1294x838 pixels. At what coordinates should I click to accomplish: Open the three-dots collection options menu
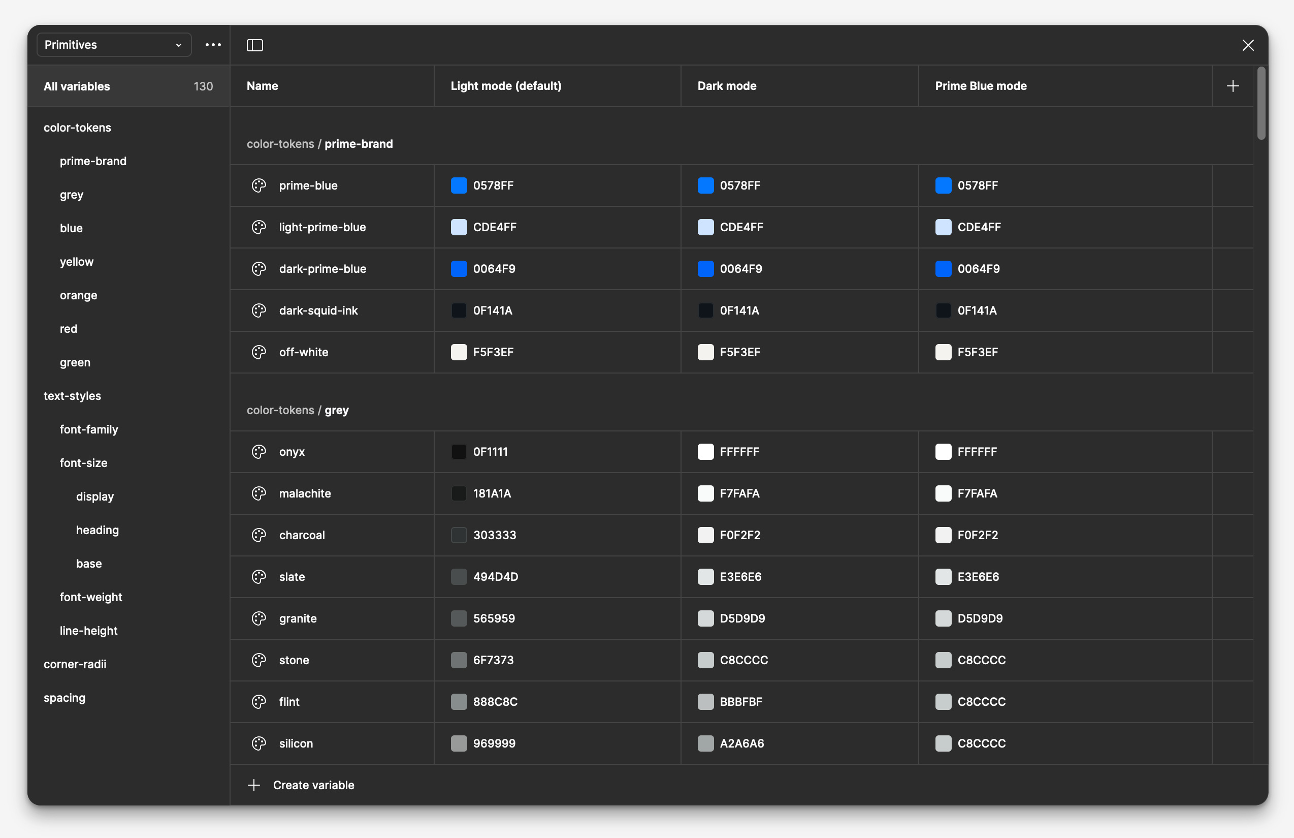tap(213, 45)
